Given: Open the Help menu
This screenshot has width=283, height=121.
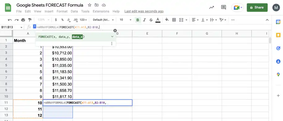Looking at the screenshot, I should pos(116,11).
